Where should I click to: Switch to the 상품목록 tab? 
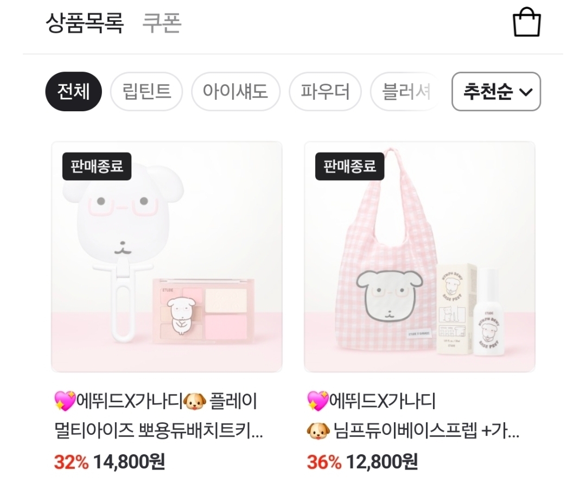point(85,23)
